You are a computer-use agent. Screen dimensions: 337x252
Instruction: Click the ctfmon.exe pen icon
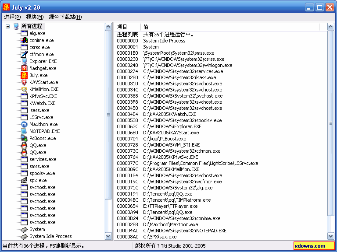(x=24, y=54)
